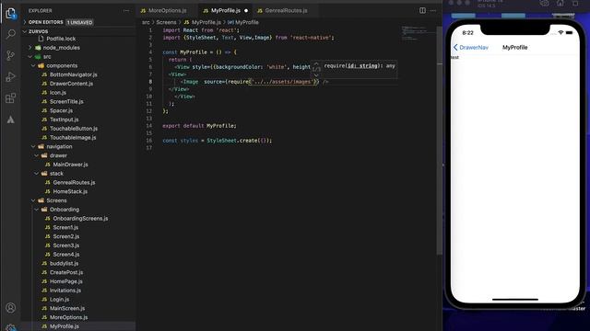This screenshot has height=331, width=590.
Task: Open Screen4.js file
Action: 65,255
